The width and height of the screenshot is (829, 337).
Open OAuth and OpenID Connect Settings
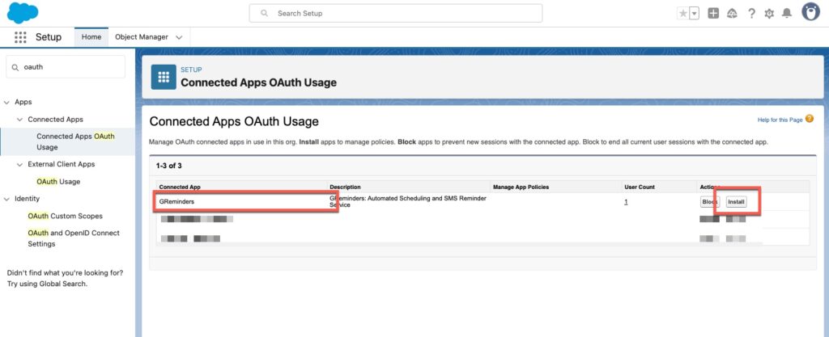click(x=74, y=238)
